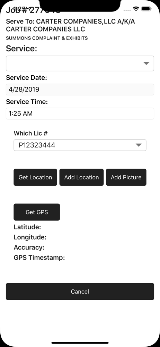Tap the SUMMONS COMPLAINT & EXHIBITS label

click(47, 38)
